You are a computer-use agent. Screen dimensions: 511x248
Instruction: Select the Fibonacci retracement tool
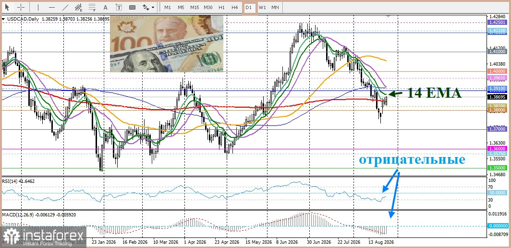[92, 7]
